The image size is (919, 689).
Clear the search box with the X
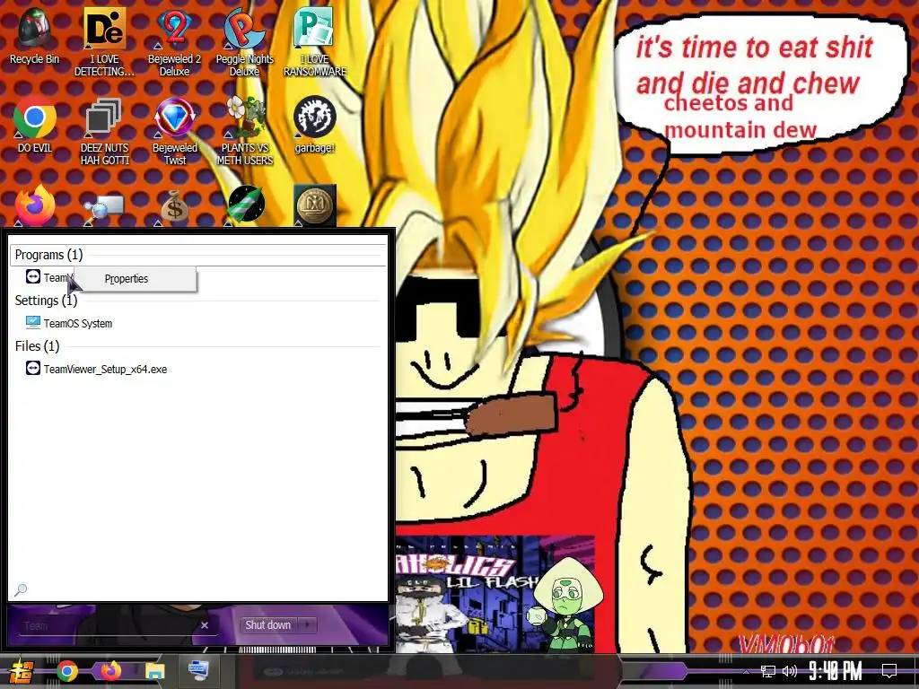(x=205, y=625)
